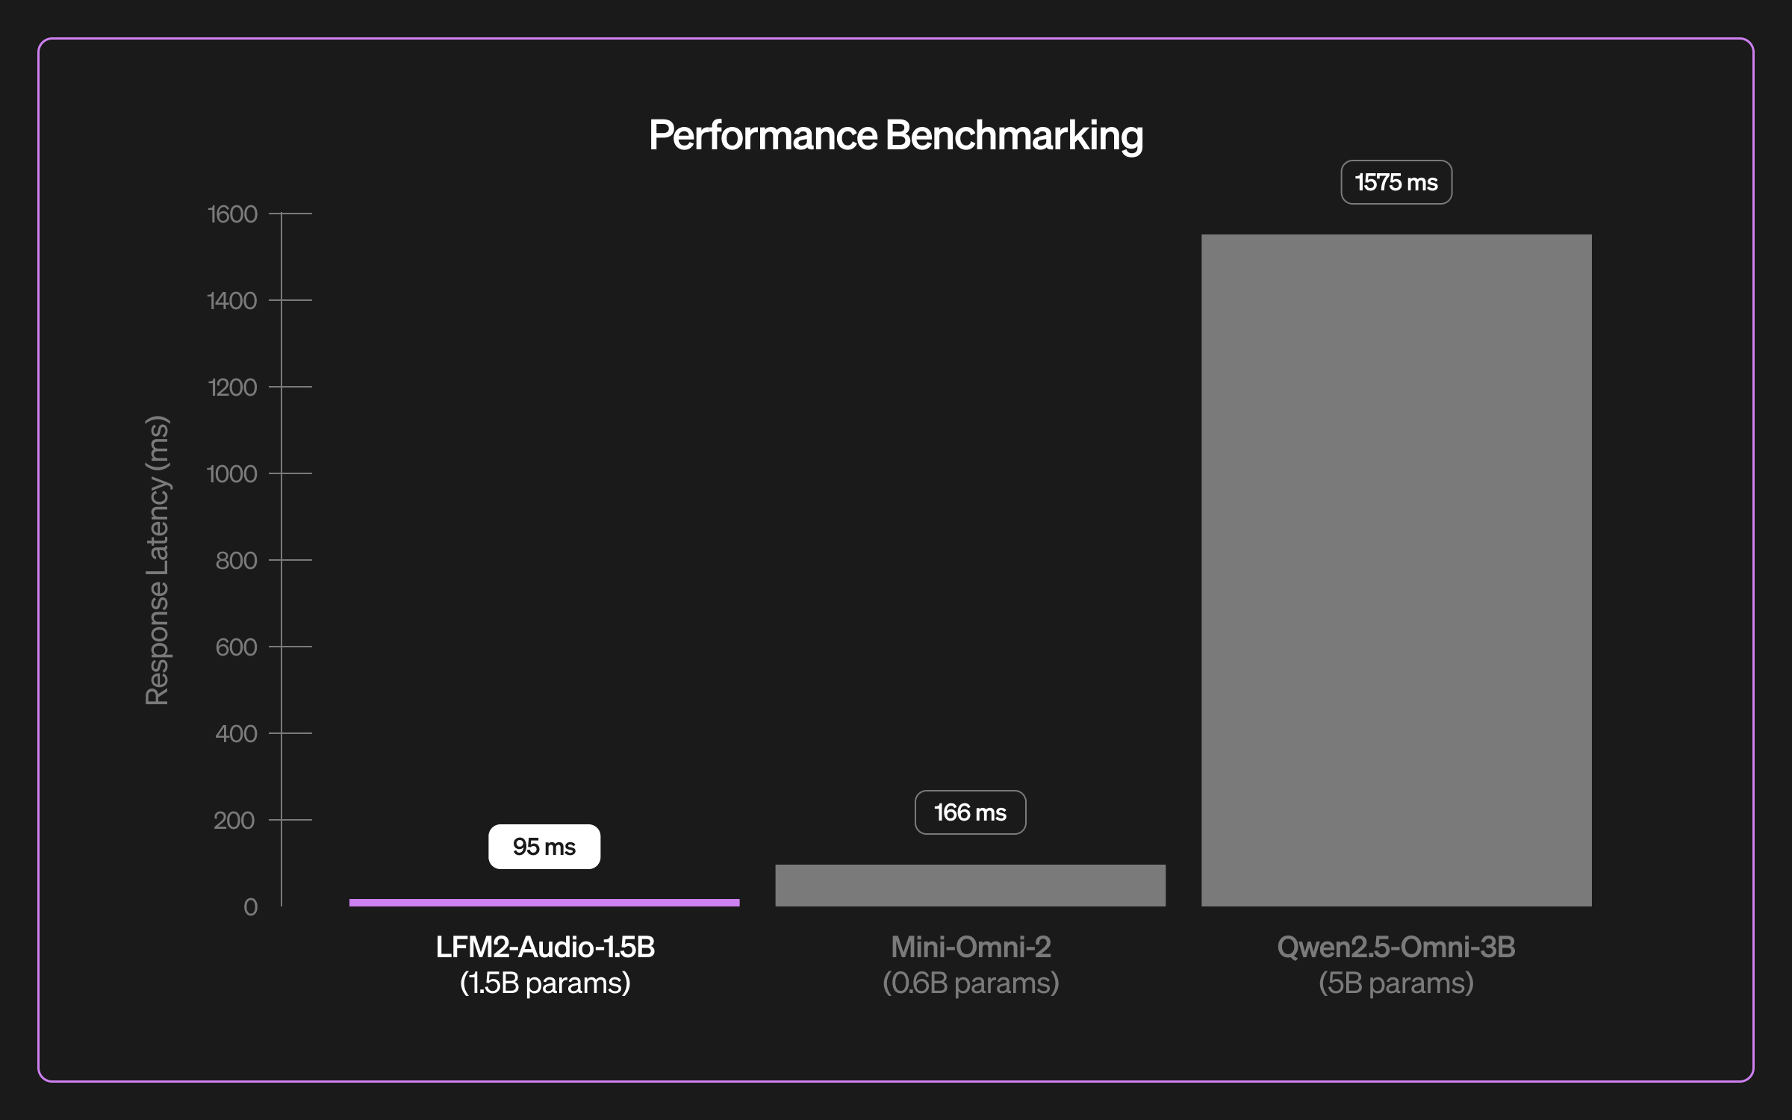The height and width of the screenshot is (1120, 1792).
Task: Click the 95 ms value label
Action: (544, 847)
